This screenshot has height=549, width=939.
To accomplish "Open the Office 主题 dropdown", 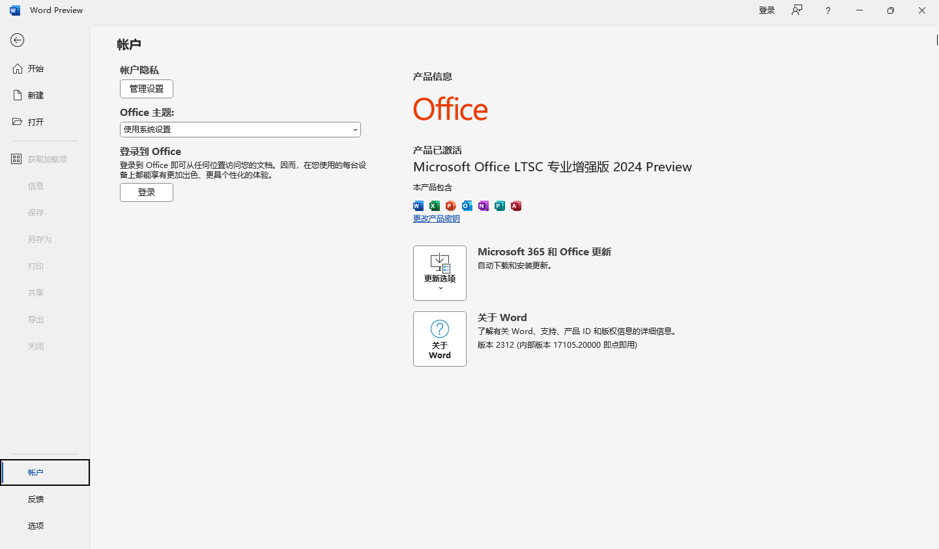I will point(240,130).
